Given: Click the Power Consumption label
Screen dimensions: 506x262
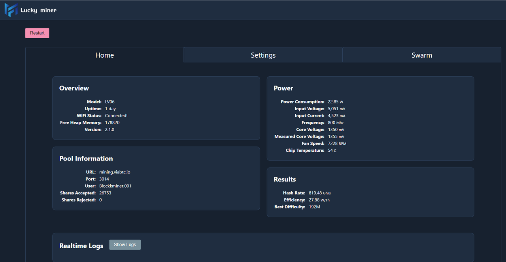Looking at the screenshot, I should click(302, 102).
